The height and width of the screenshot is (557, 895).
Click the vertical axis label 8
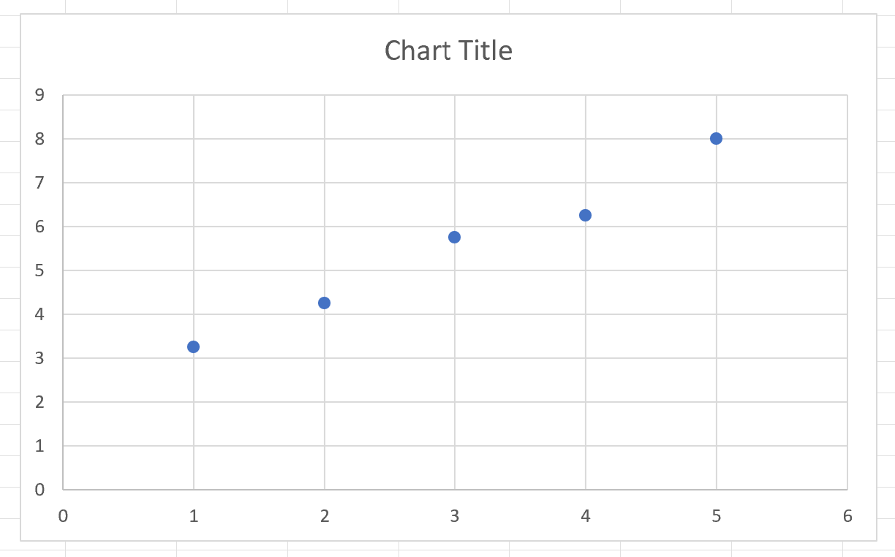39,139
